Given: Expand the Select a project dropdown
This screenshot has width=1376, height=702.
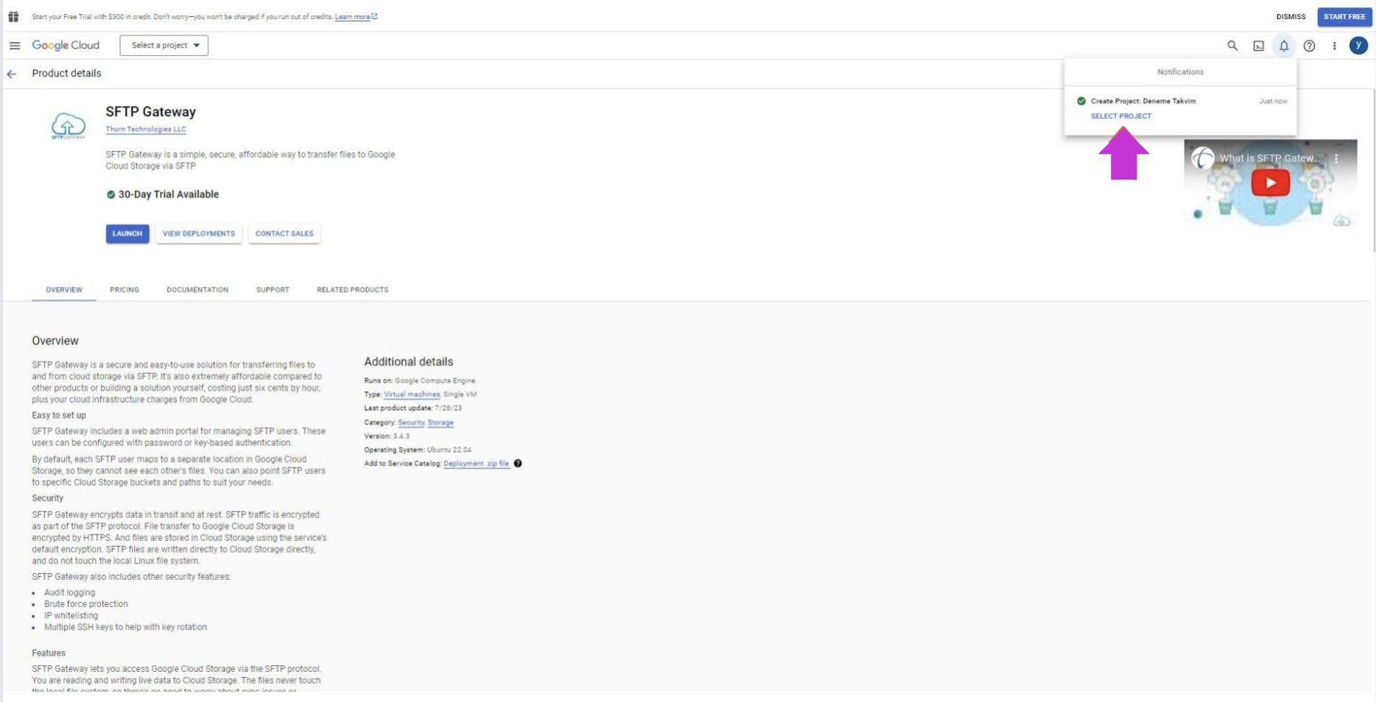Looking at the screenshot, I should 164,46.
